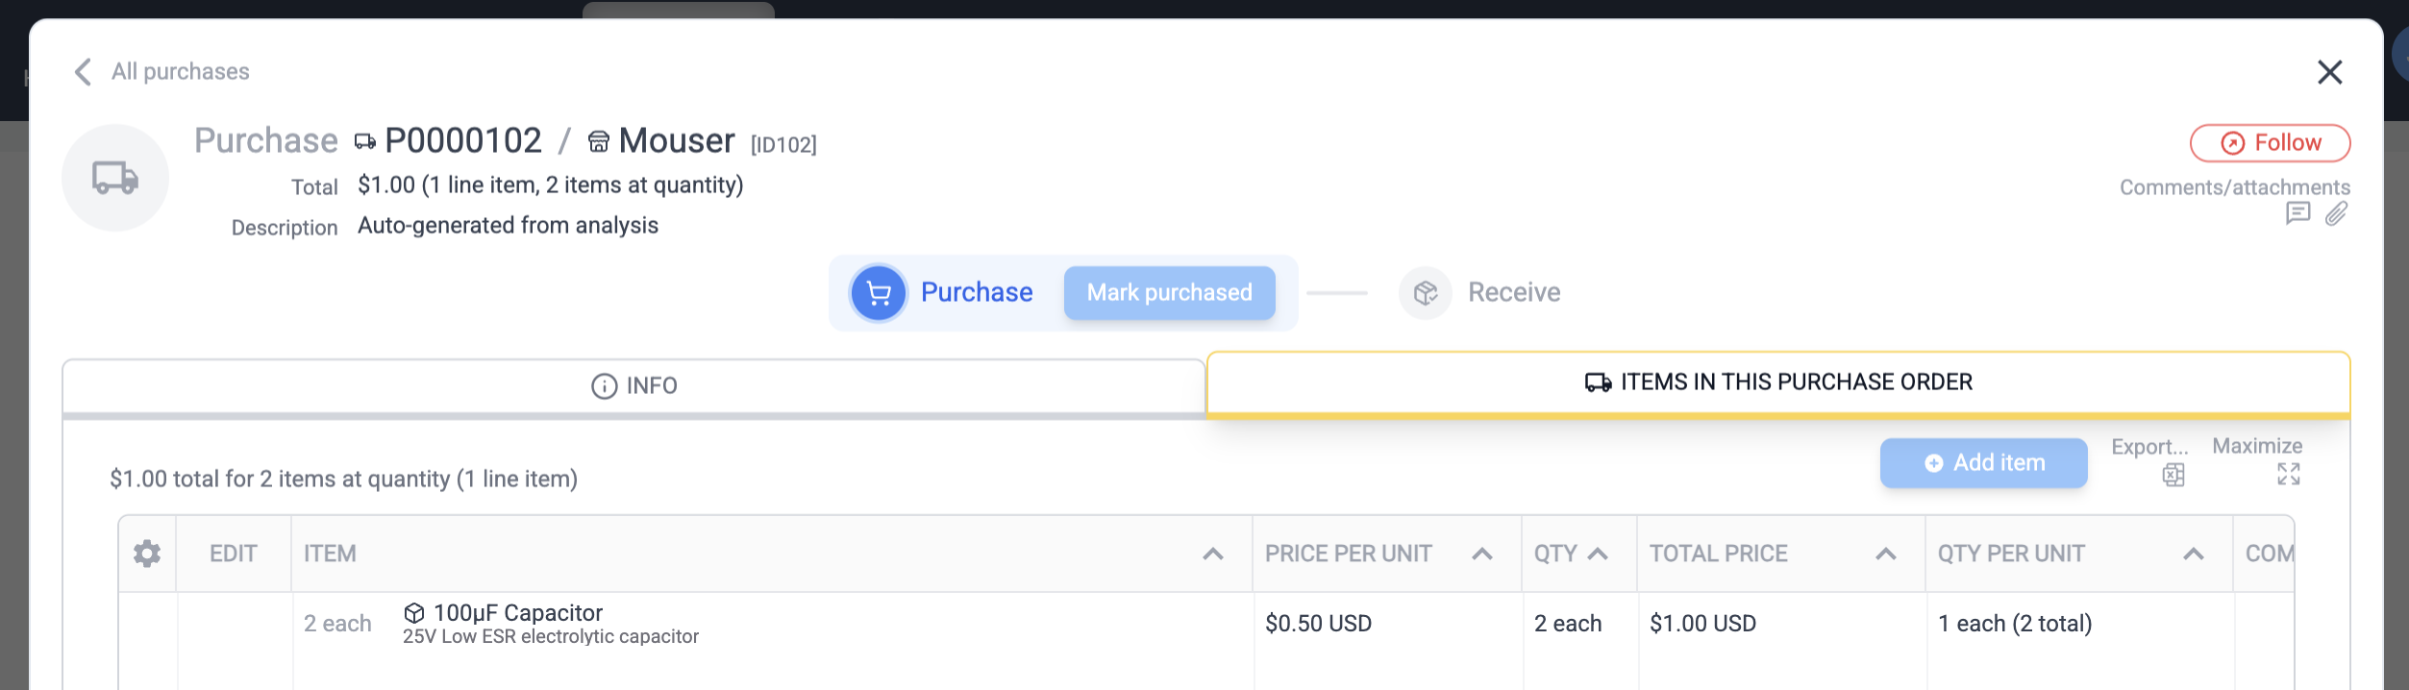Screen dimensions: 2409x690
Task: Click the Receive package stepper icon
Action: (x=1425, y=292)
